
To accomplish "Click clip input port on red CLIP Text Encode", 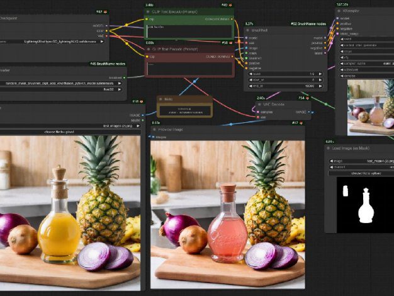I will (147, 57).
